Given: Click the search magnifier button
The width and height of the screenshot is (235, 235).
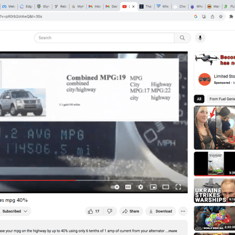Looking at the screenshot, I should 182,38.
